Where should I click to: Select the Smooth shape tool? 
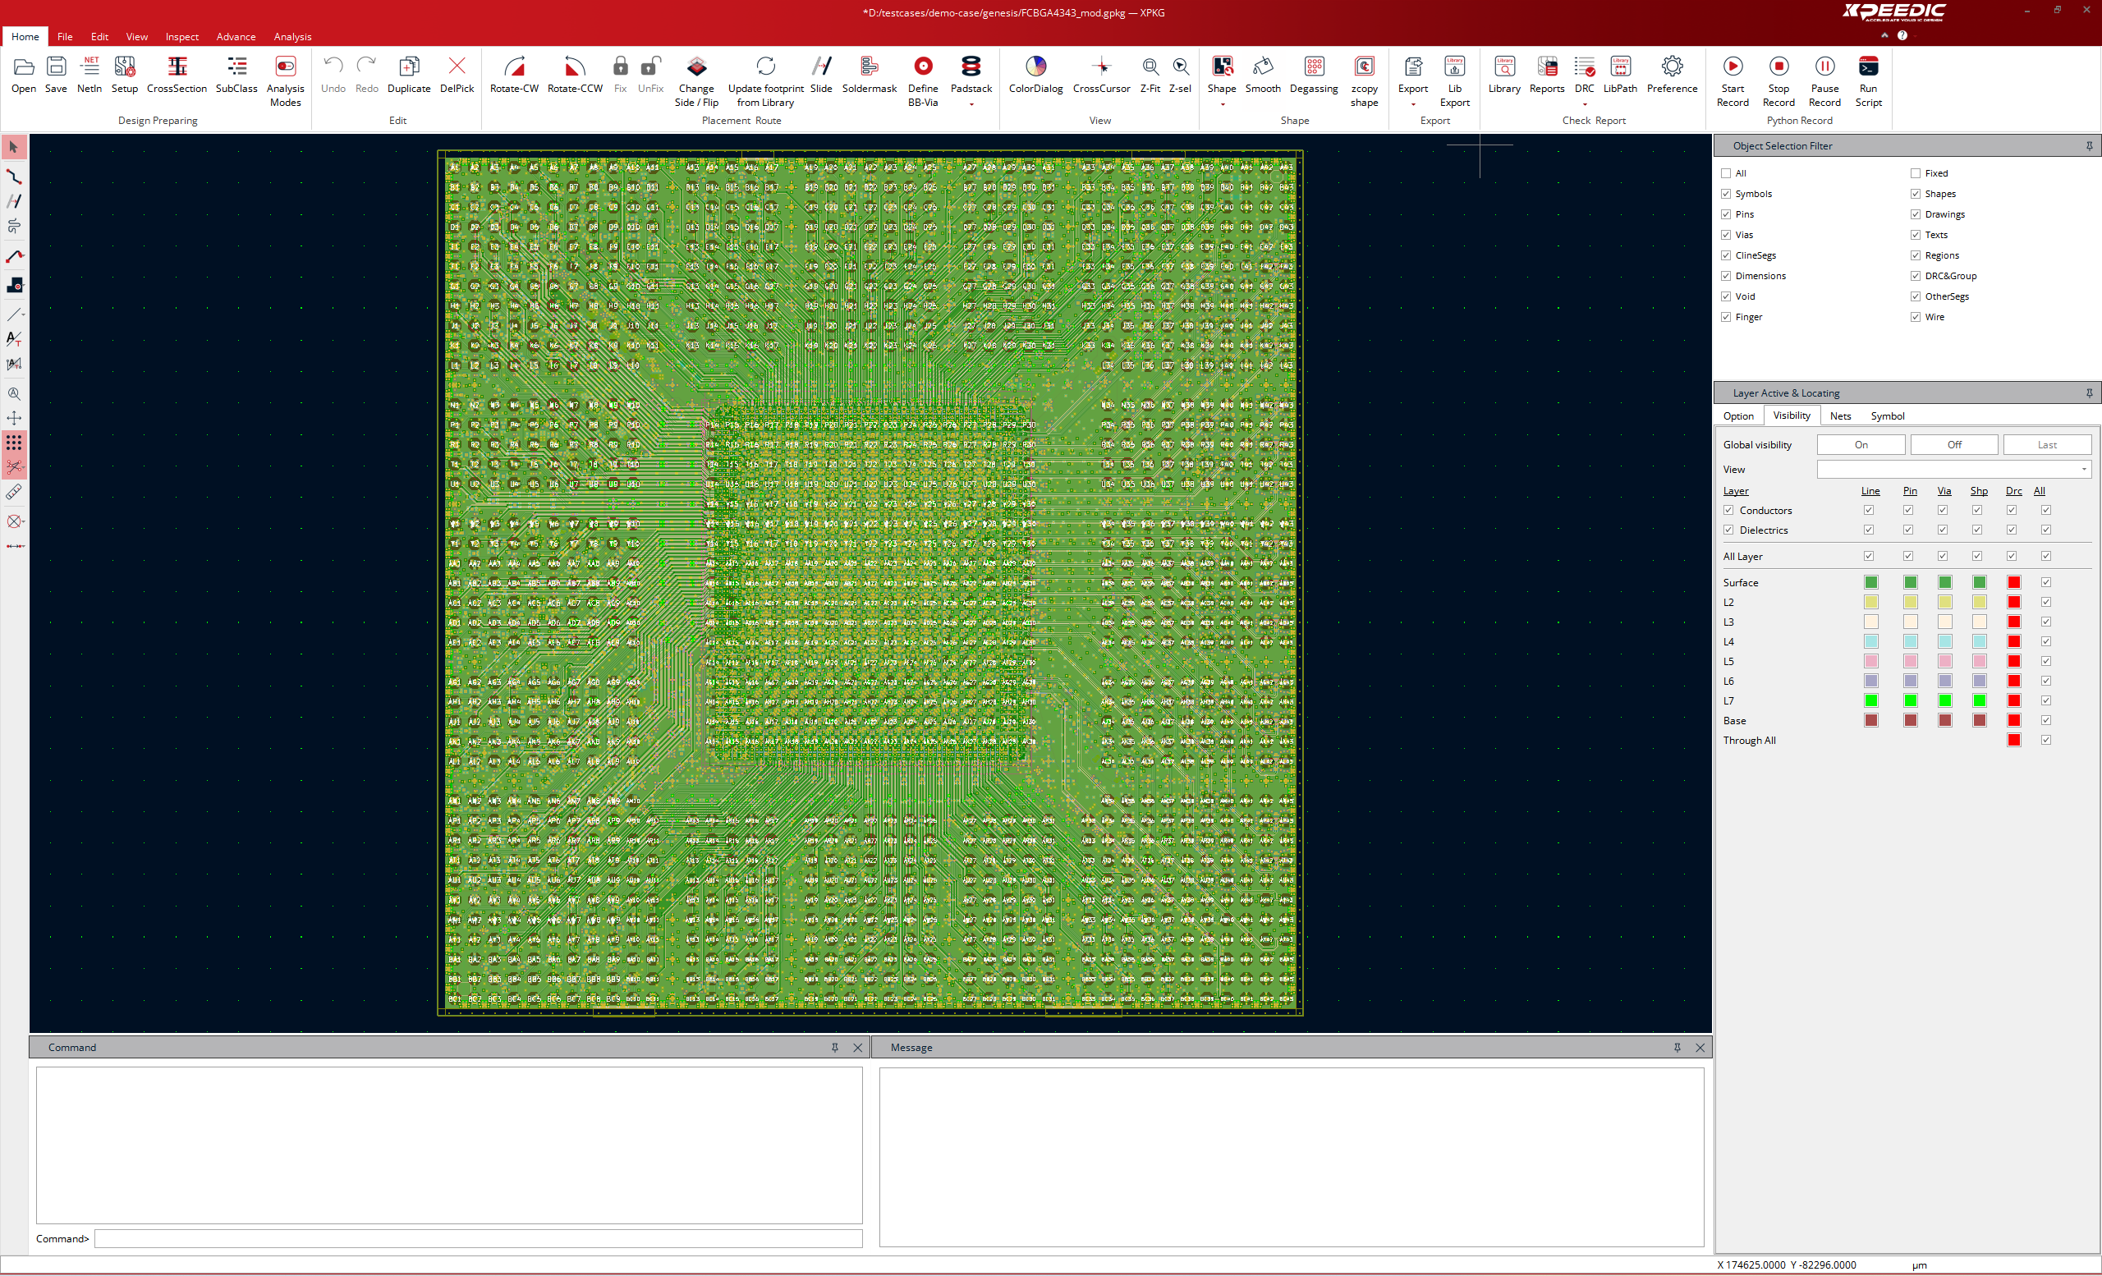[1263, 76]
